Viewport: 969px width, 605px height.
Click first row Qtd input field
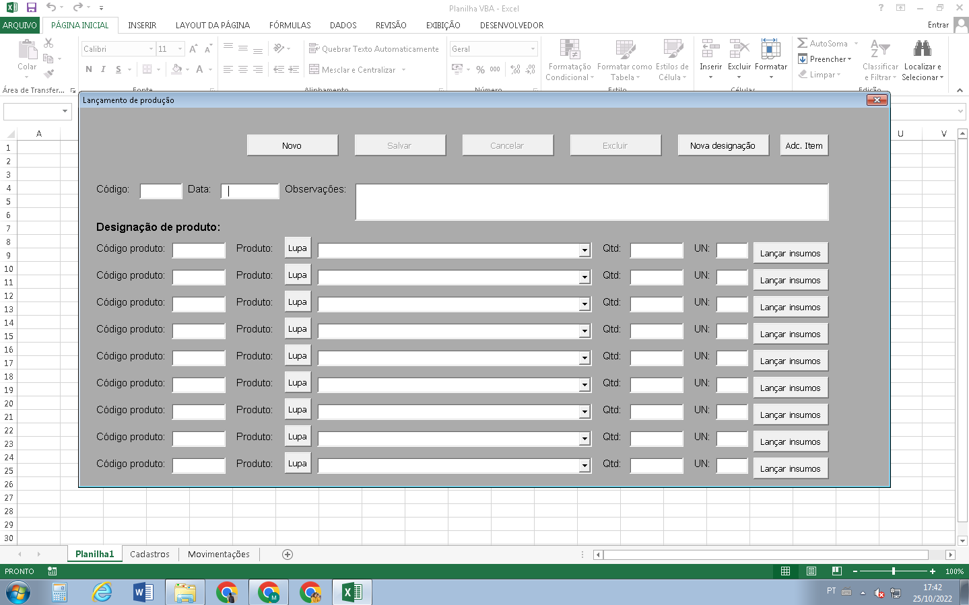(x=657, y=250)
